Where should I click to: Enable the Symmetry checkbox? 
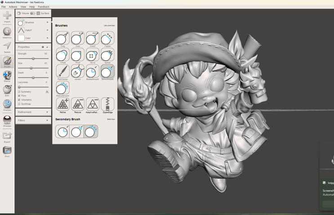pyautogui.click(x=19, y=92)
